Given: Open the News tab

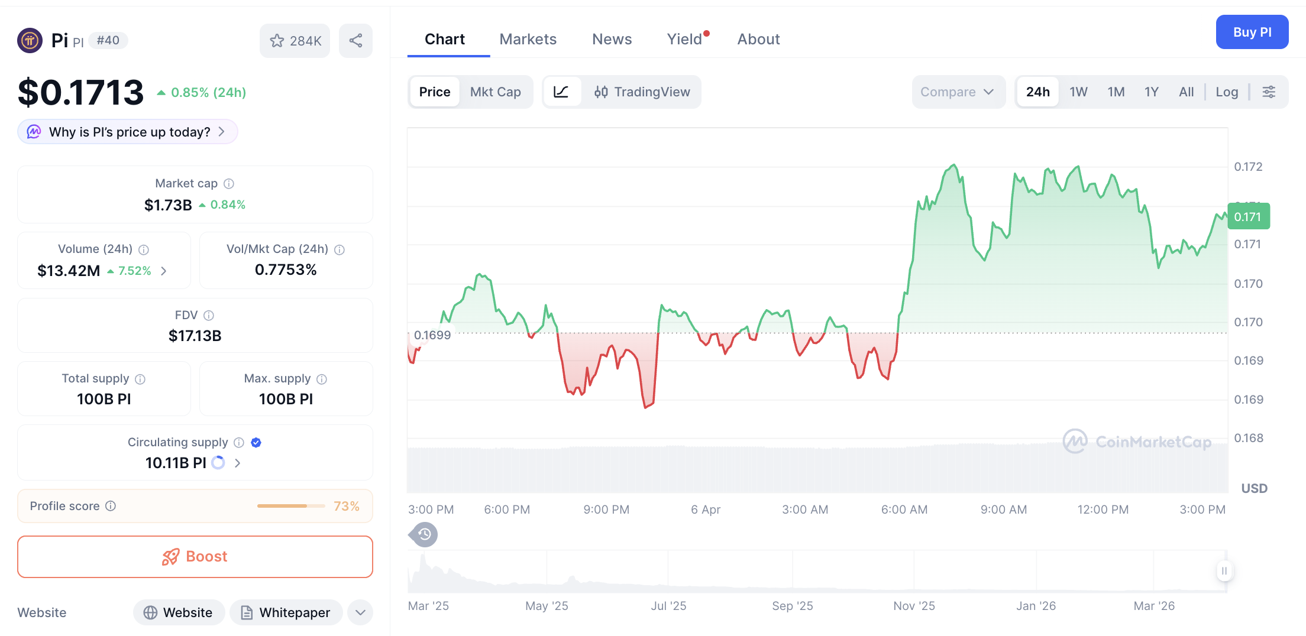Looking at the screenshot, I should click(612, 39).
